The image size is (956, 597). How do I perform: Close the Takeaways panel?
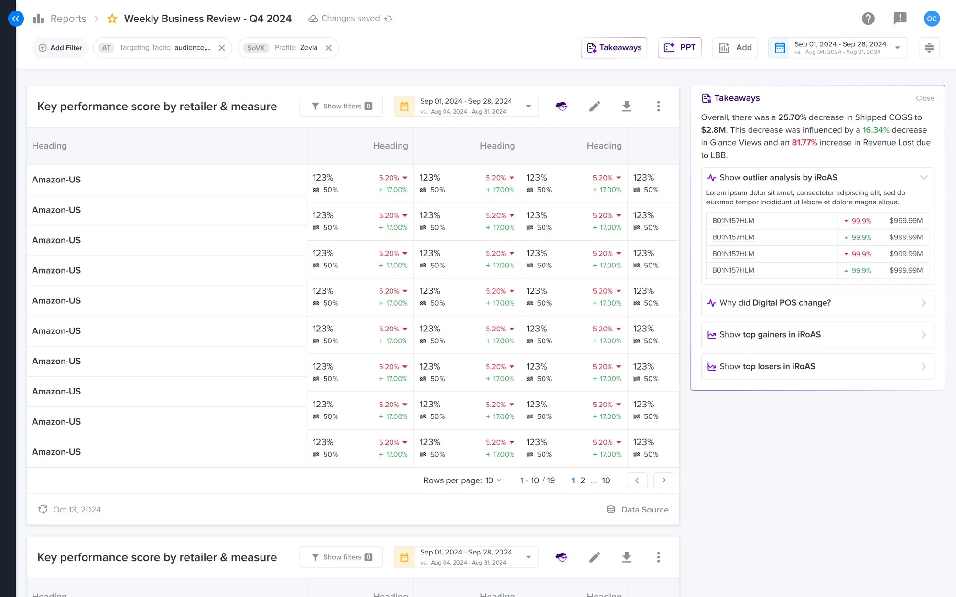pos(925,98)
